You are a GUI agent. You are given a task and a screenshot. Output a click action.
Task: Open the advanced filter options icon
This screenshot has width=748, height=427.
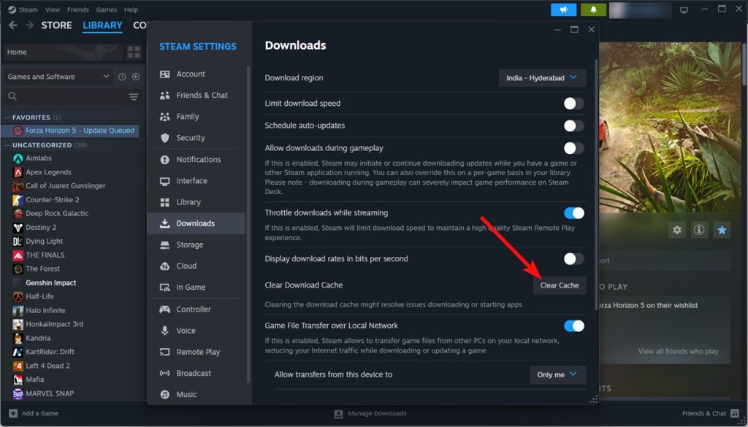pos(134,97)
